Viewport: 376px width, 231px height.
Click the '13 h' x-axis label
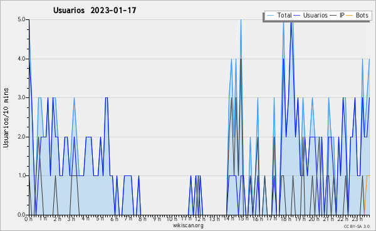click(214, 219)
